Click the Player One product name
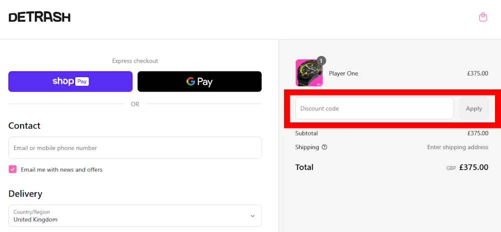 pos(344,73)
